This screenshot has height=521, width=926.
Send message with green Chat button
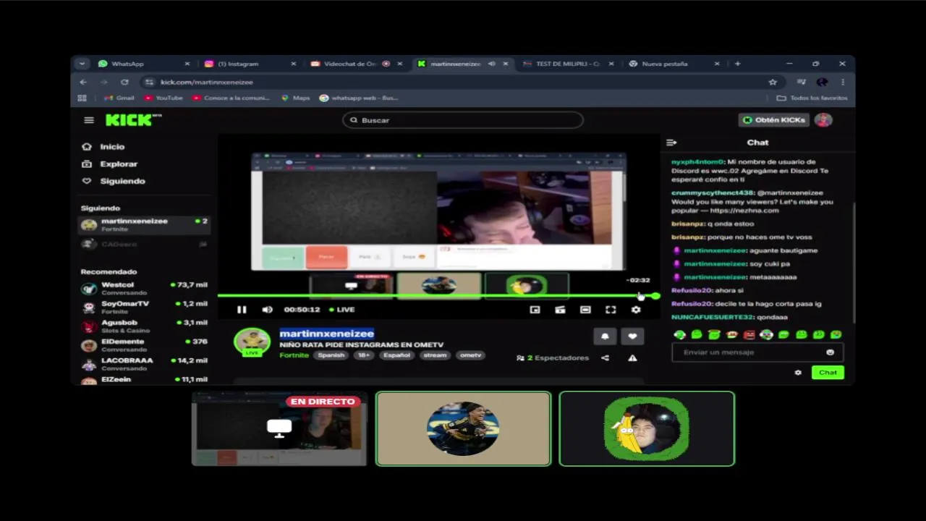click(828, 373)
